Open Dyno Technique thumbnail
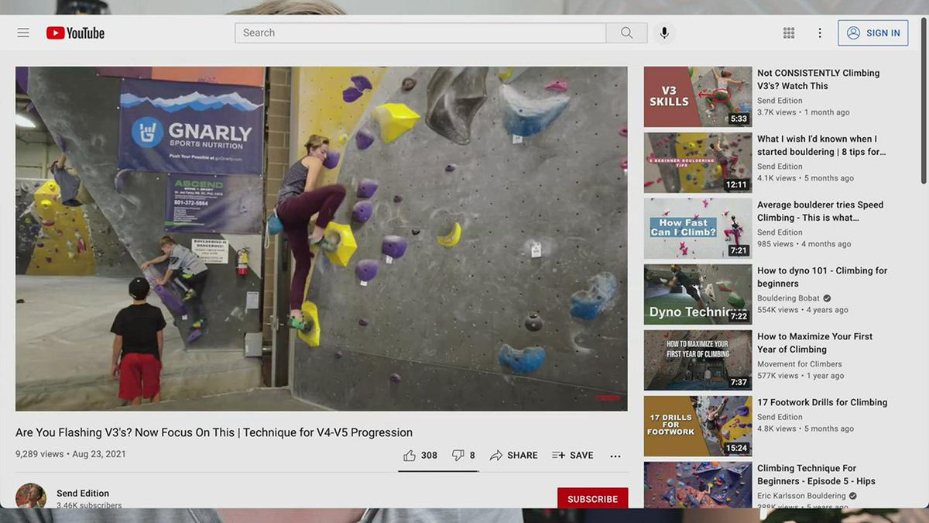Image resolution: width=929 pixels, height=523 pixels. pyautogui.click(x=698, y=294)
